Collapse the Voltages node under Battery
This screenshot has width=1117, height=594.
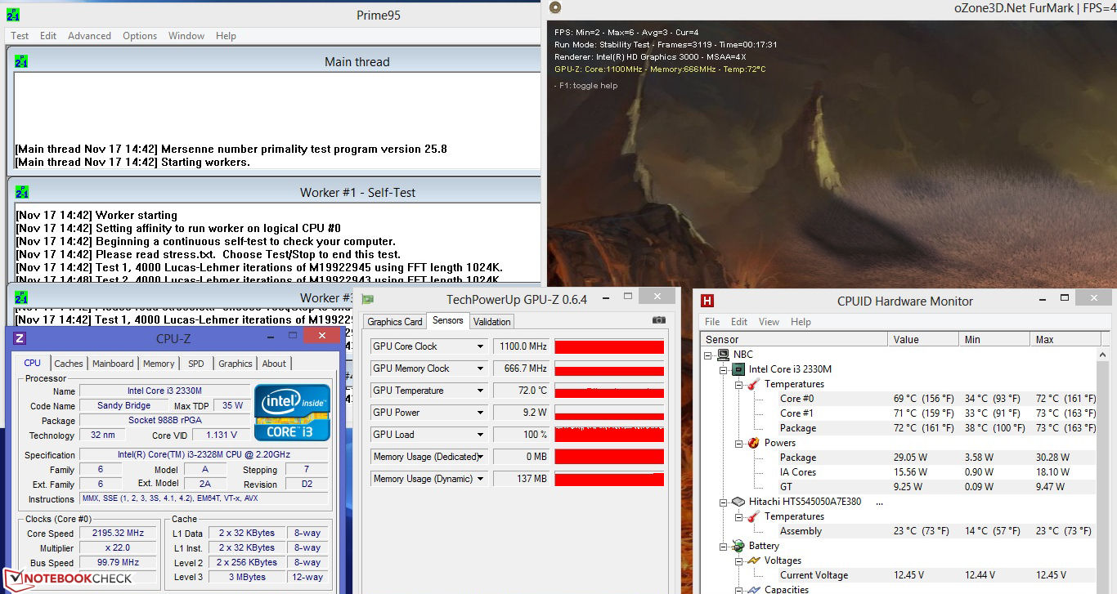click(738, 561)
